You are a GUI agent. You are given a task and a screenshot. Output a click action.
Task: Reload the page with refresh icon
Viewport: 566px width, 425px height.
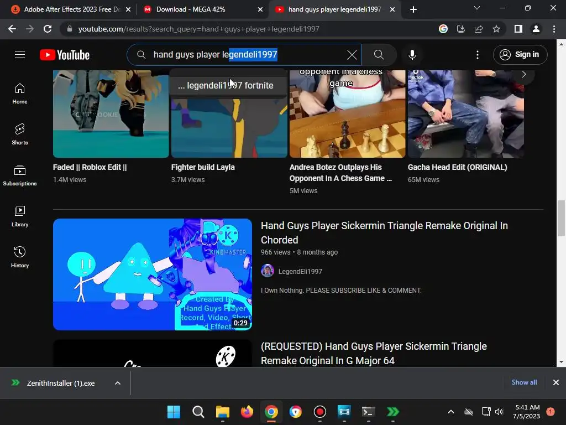click(x=48, y=29)
